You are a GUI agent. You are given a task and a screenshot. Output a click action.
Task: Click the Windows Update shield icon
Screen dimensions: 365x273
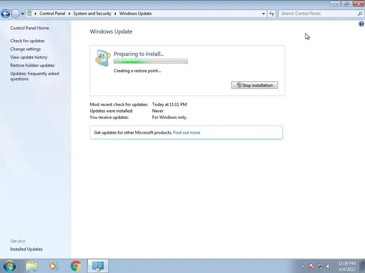(x=103, y=58)
